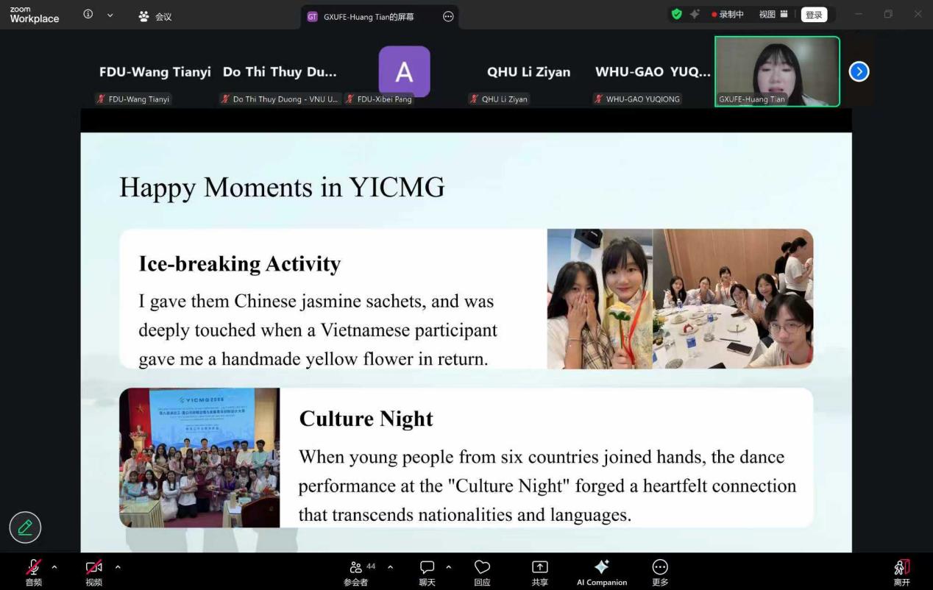The height and width of the screenshot is (590, 933).
Task: Open the chat panel
Action: [427, 572]
